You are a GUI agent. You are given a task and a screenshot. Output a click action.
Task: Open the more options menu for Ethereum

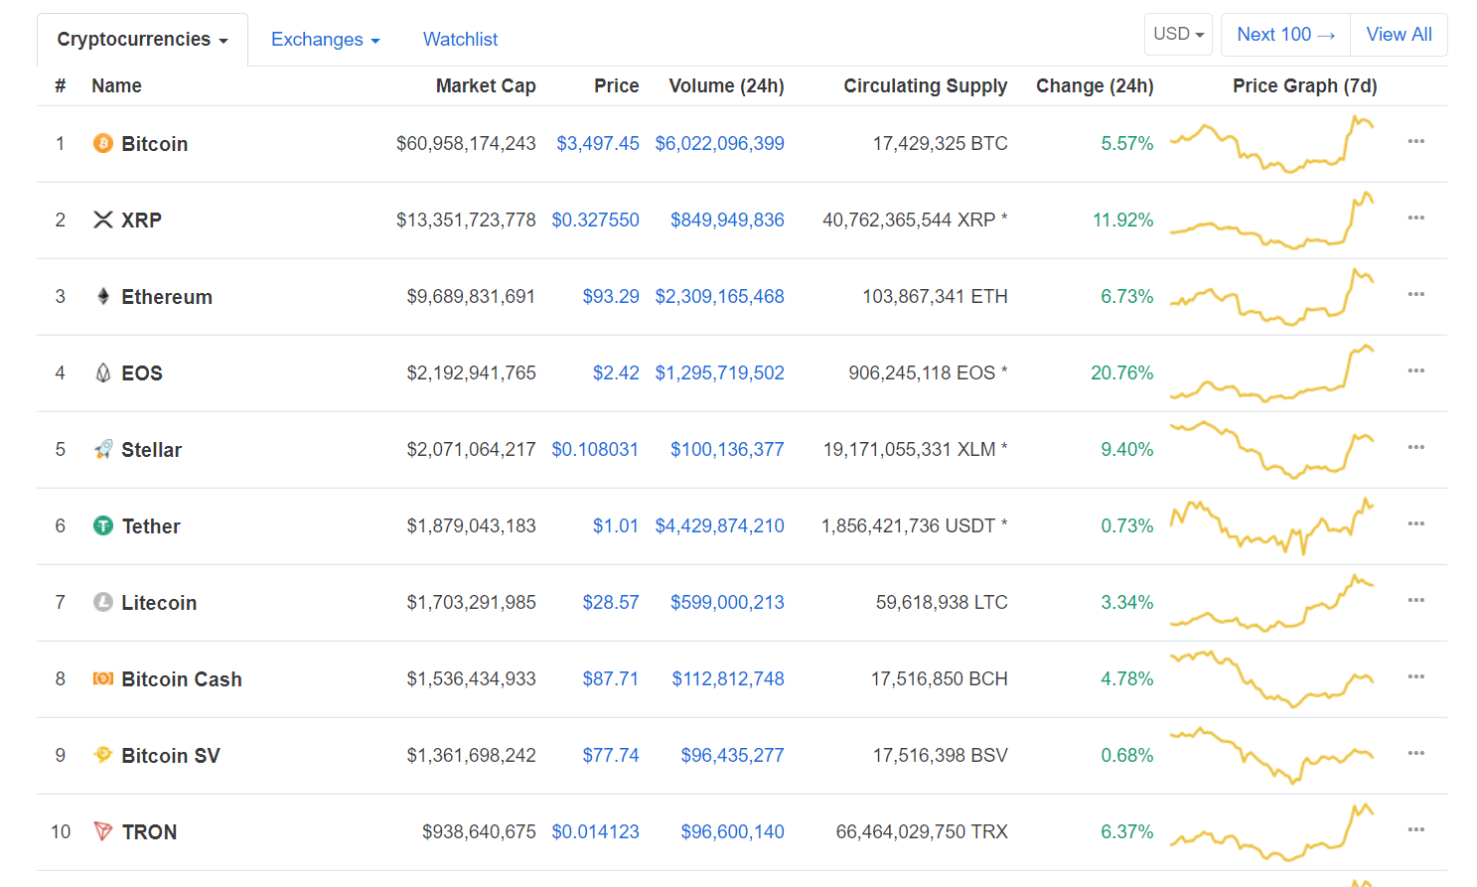(x=1416, y=294)
